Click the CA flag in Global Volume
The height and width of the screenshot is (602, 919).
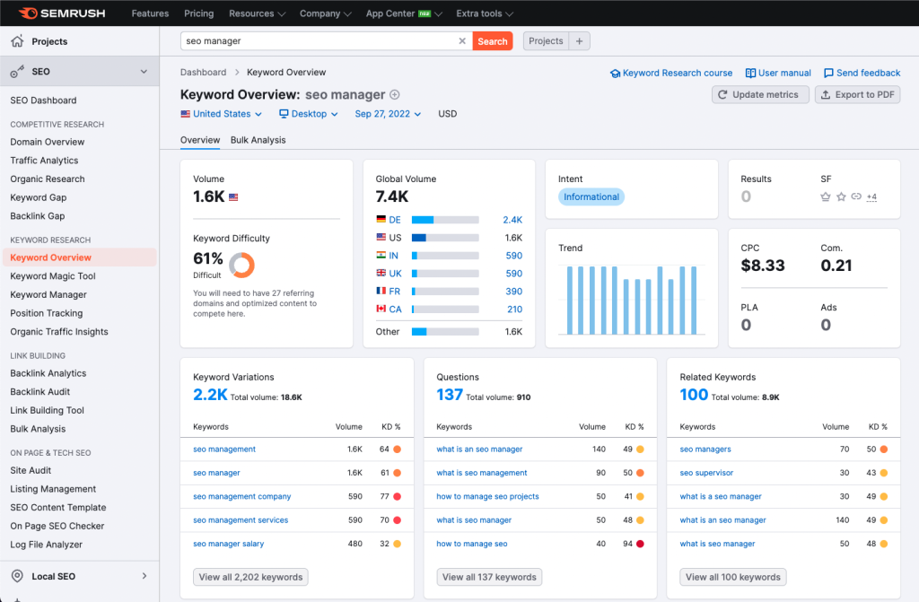click(x=381, y=309)
